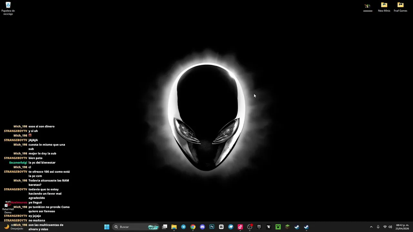Open the Fnaf Games folder
The width and height of the screenshot is (413, 232).
click(x=400, y=7)
